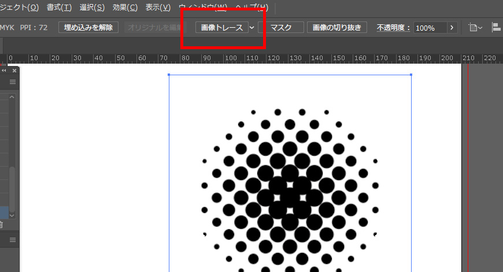Click the trash delete icon in panel
The image size is (503, 272).
(1, 225)
